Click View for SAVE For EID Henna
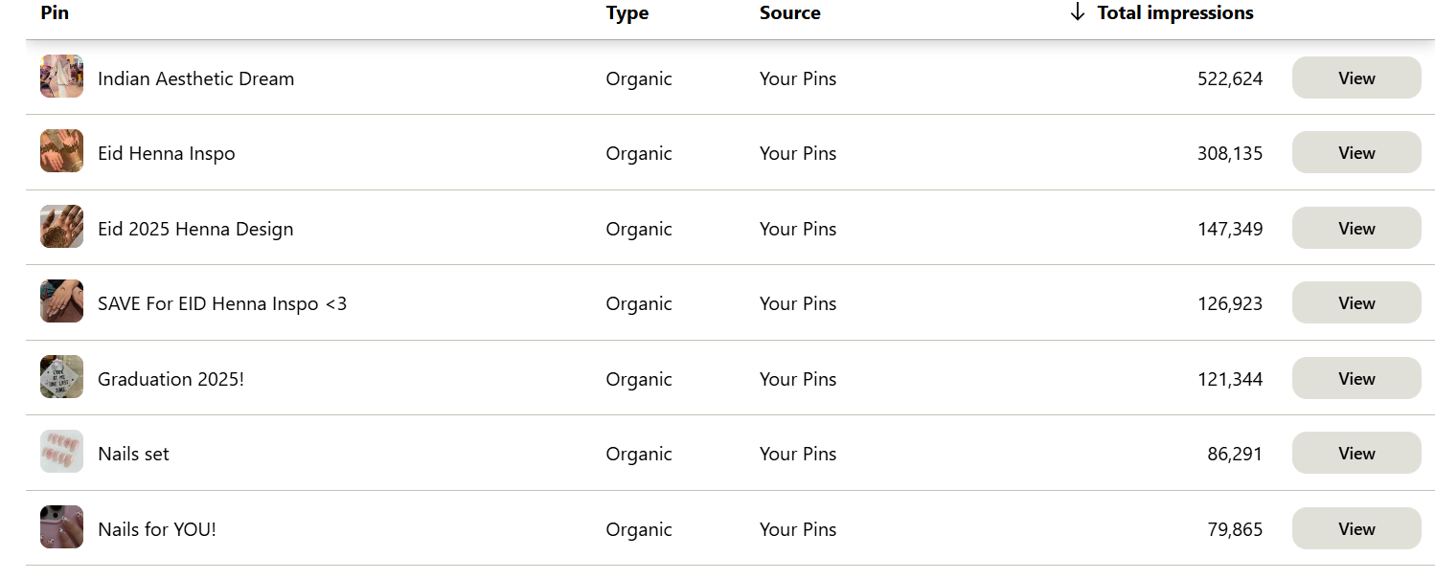1435x579 pixels. click(1356, 302)
